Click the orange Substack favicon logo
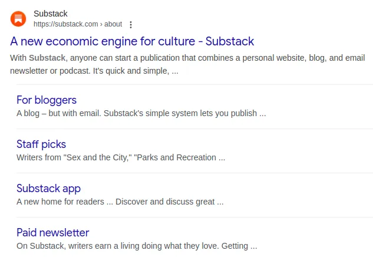This screenshot has height=257, width=373. [x=18, y=19]
